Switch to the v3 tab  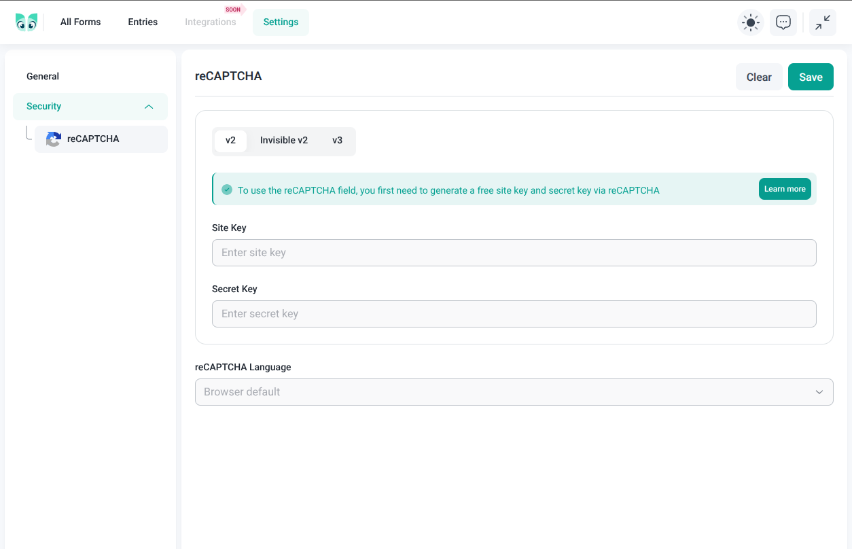tap(338, 141)
